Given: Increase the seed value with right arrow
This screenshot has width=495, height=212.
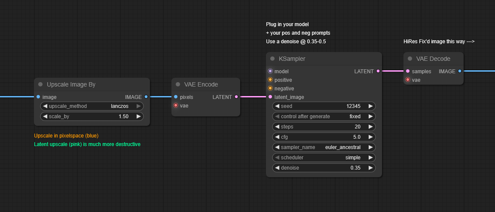Looking at the screenshot, I should coord(370,106).
